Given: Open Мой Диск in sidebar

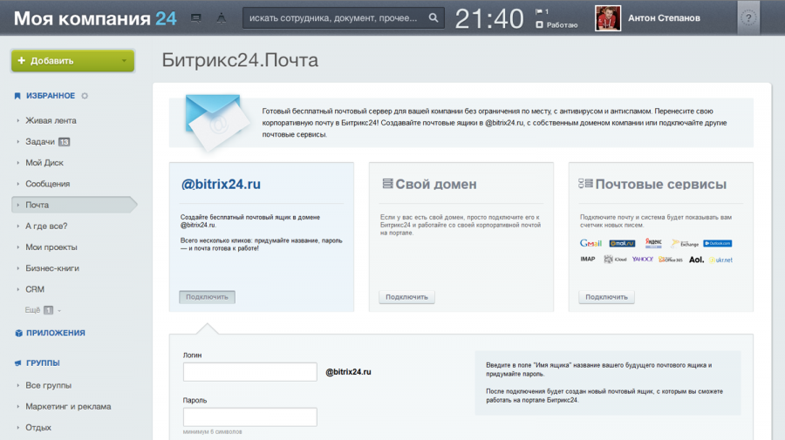Looking at the screenshot, I should pos(44,163).
